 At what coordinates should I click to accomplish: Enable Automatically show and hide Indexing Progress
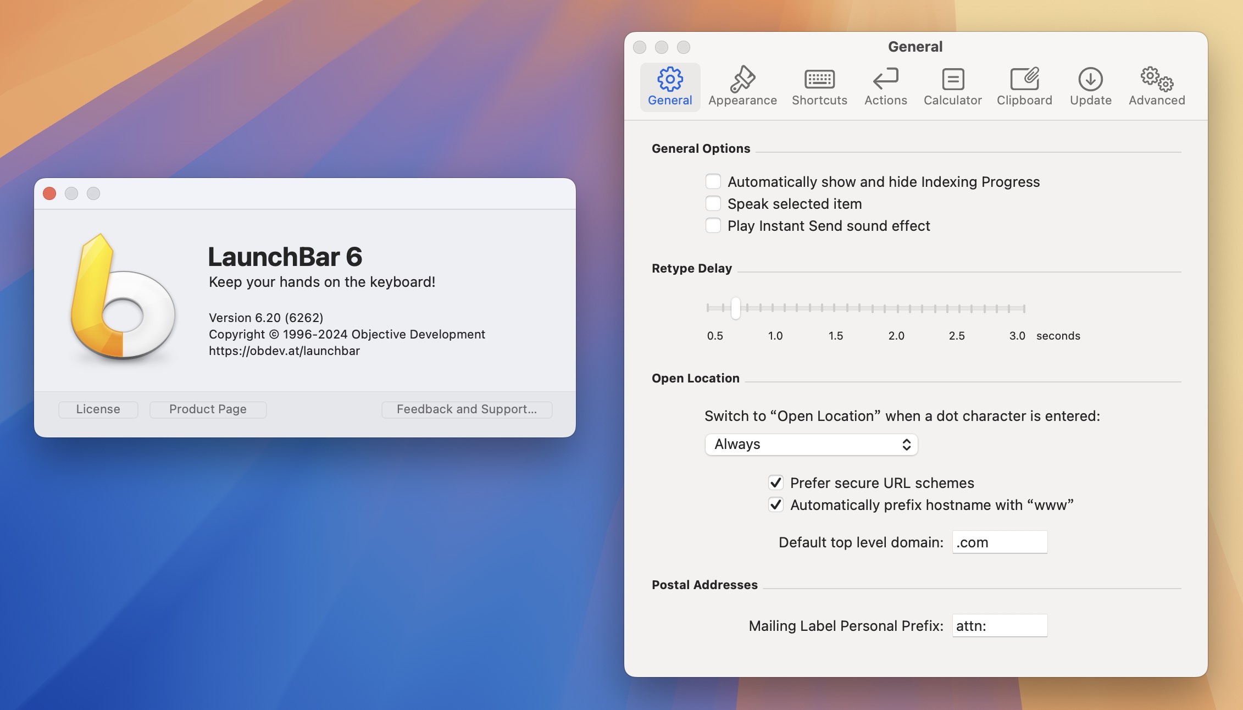[713, 181]
